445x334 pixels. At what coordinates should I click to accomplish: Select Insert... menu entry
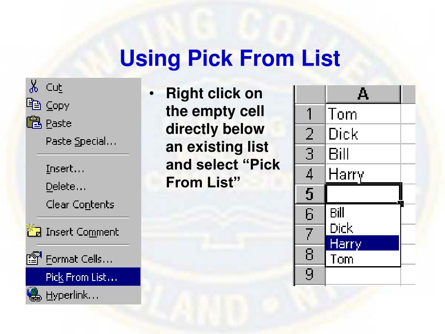click(65, 169)
